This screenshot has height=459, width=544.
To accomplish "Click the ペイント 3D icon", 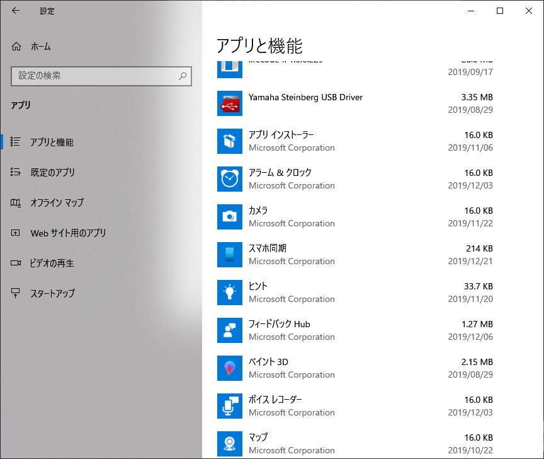I will point(230,368).
